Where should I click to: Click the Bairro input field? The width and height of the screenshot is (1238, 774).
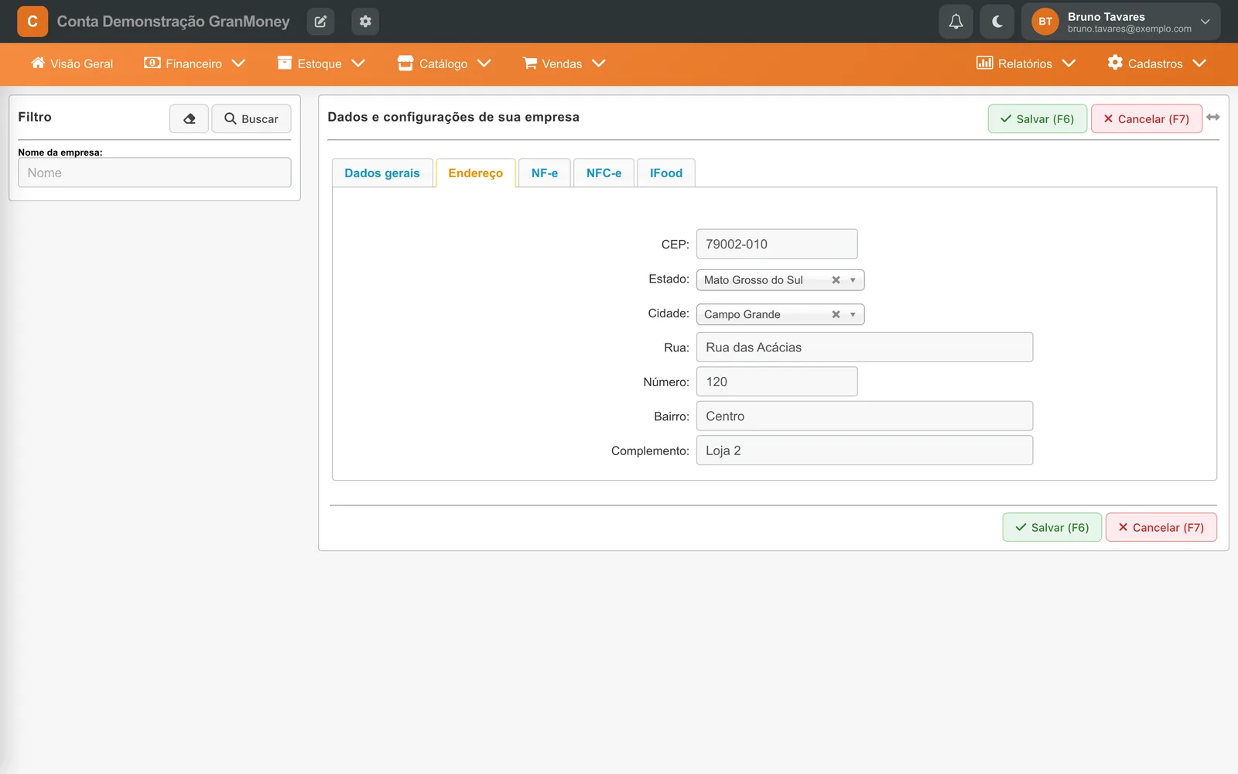pyautogui.click(x=864, y=416)
